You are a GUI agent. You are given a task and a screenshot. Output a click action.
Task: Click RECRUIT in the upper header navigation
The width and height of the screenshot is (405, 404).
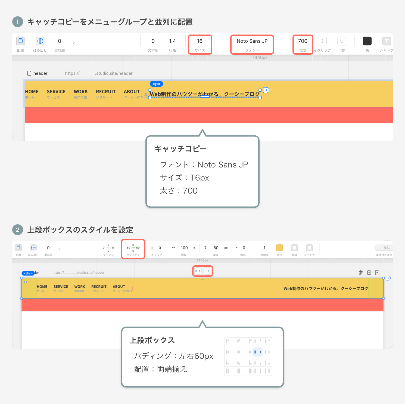(x=106, y=92)
